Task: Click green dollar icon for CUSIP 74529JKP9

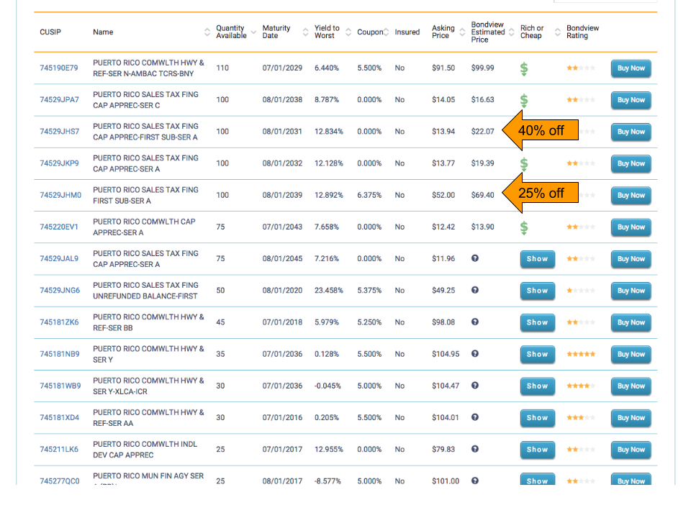Action: pos(524,164)
